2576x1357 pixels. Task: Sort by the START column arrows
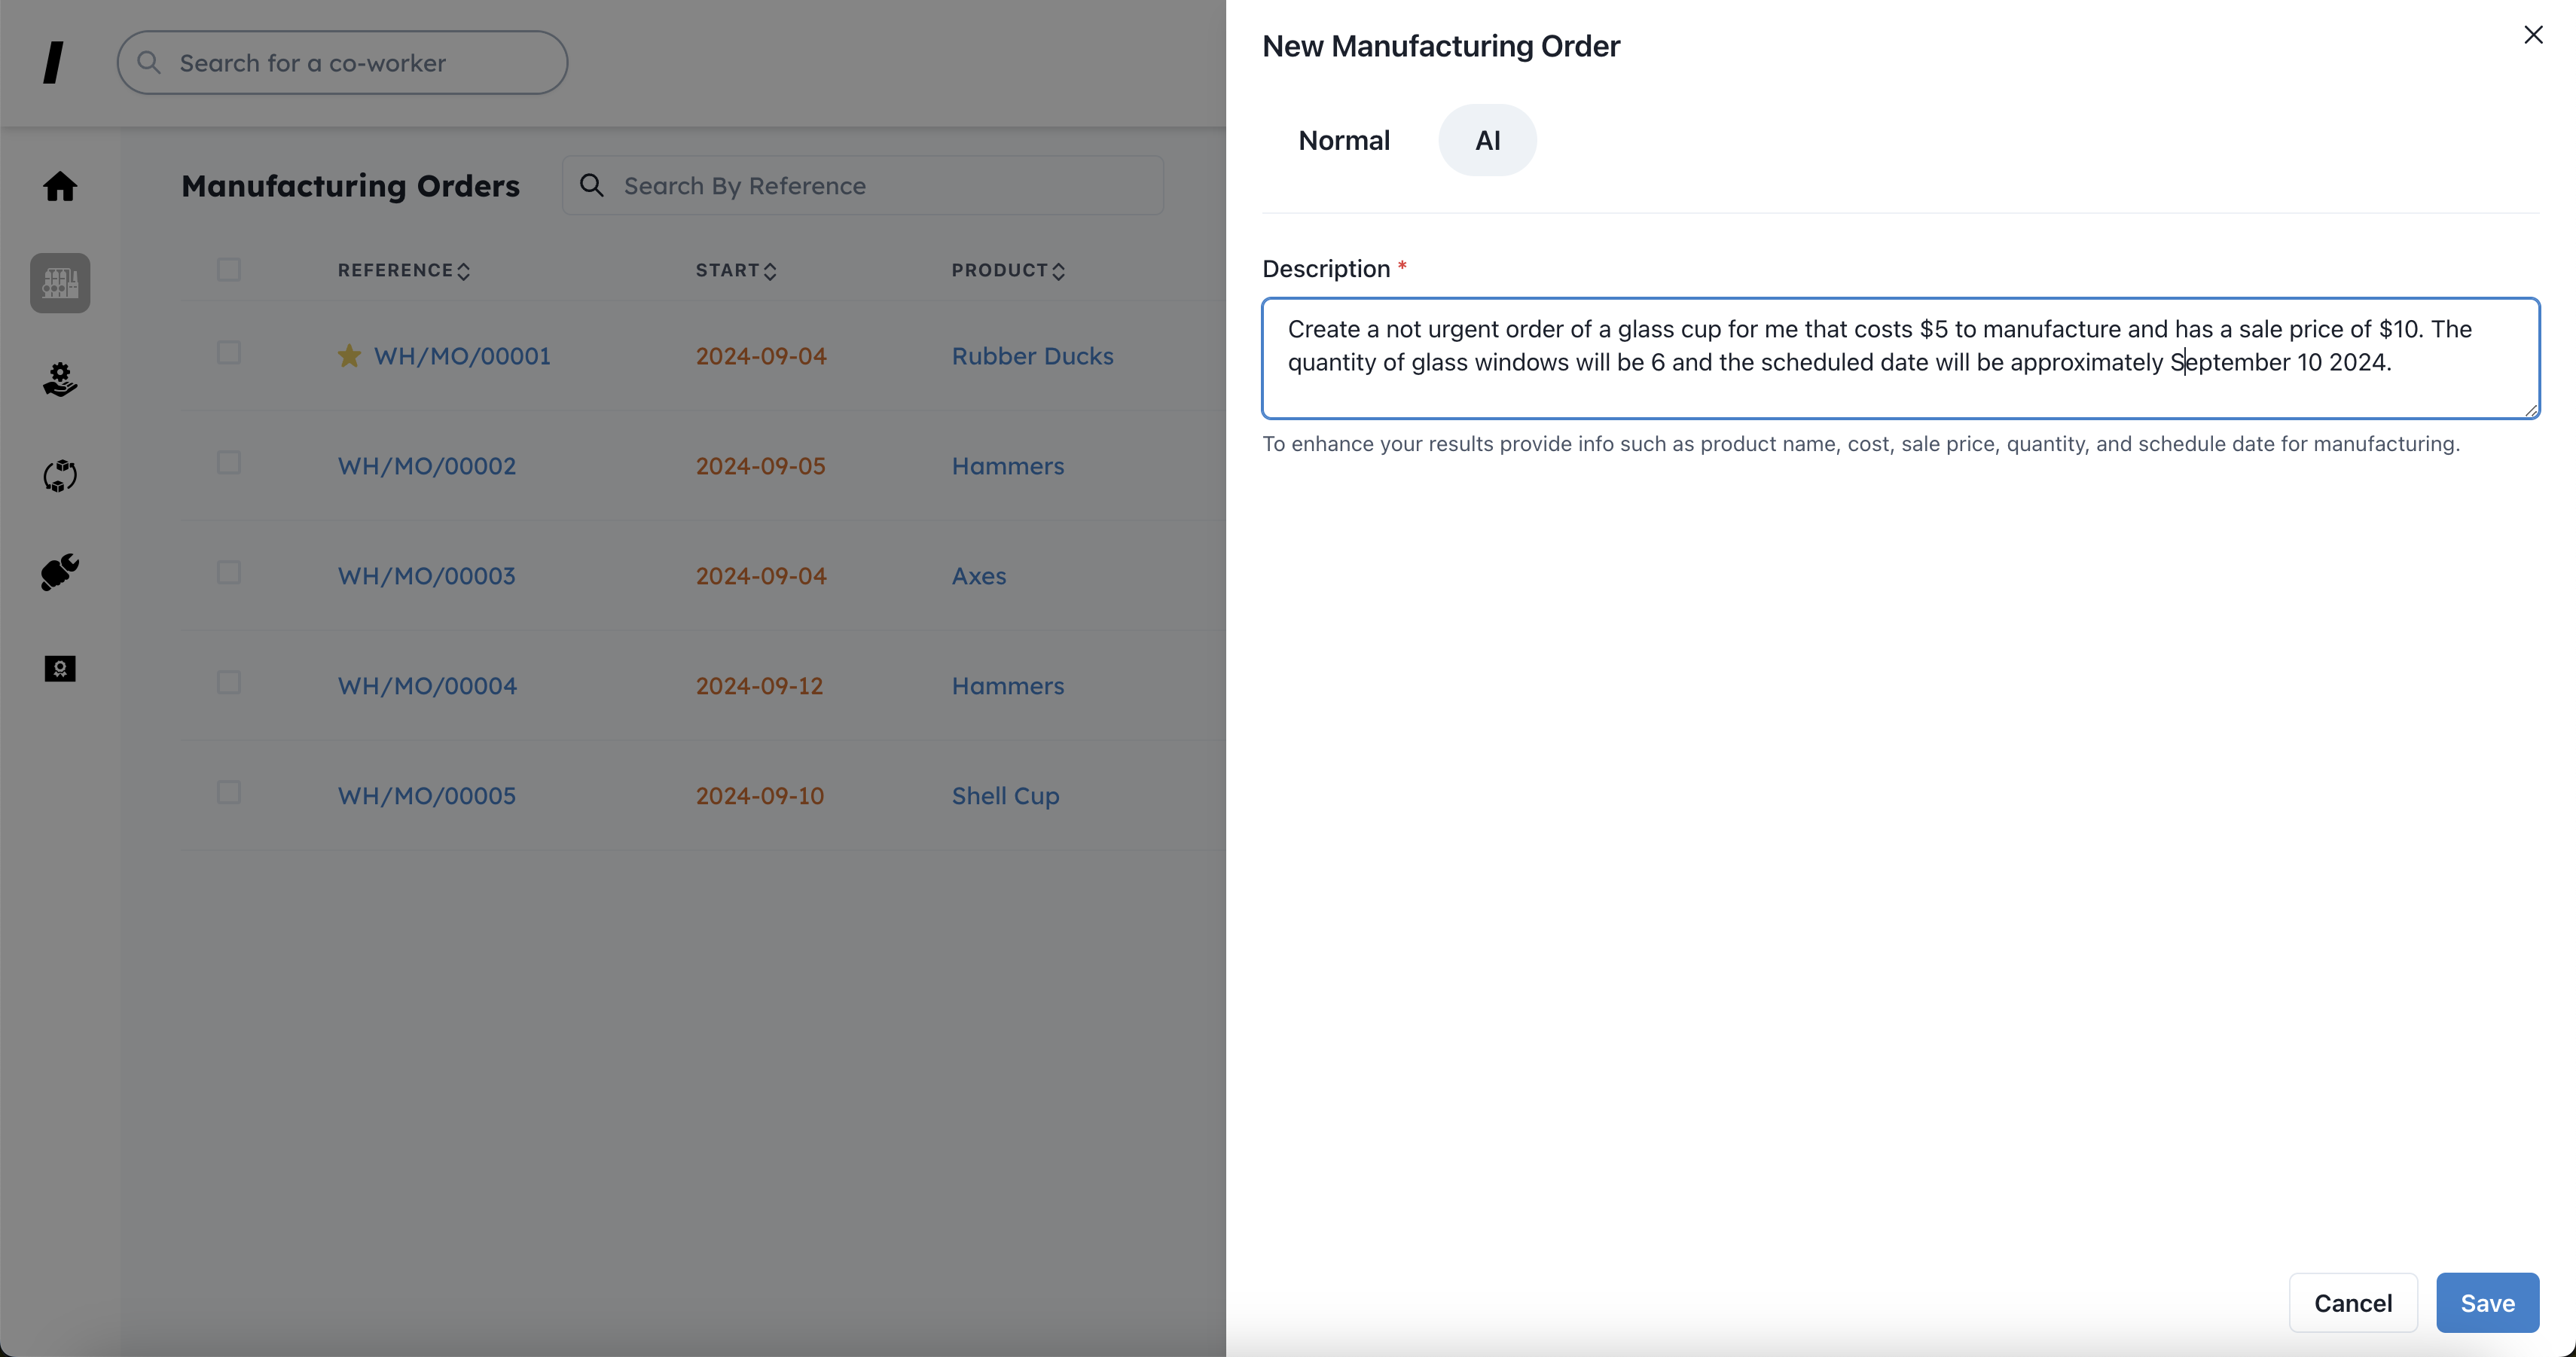[x=770, y=271]
